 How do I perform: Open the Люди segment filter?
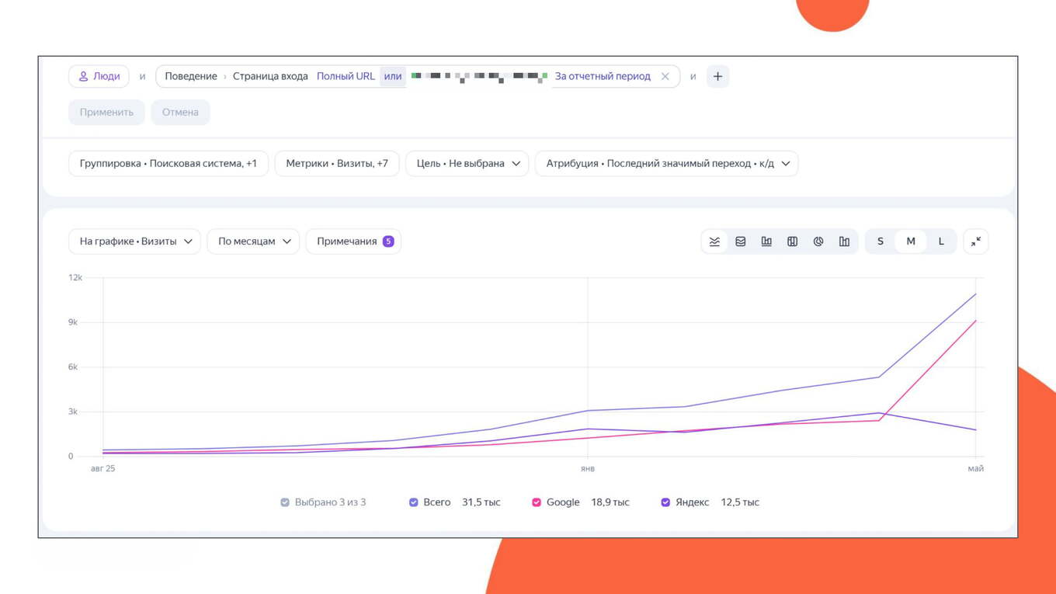pyautogui.click(x=99, y=76)
